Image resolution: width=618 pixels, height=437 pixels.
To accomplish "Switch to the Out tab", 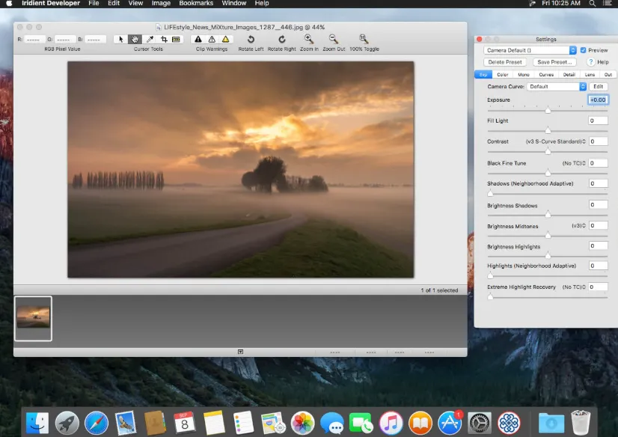I will click(608, 75).
